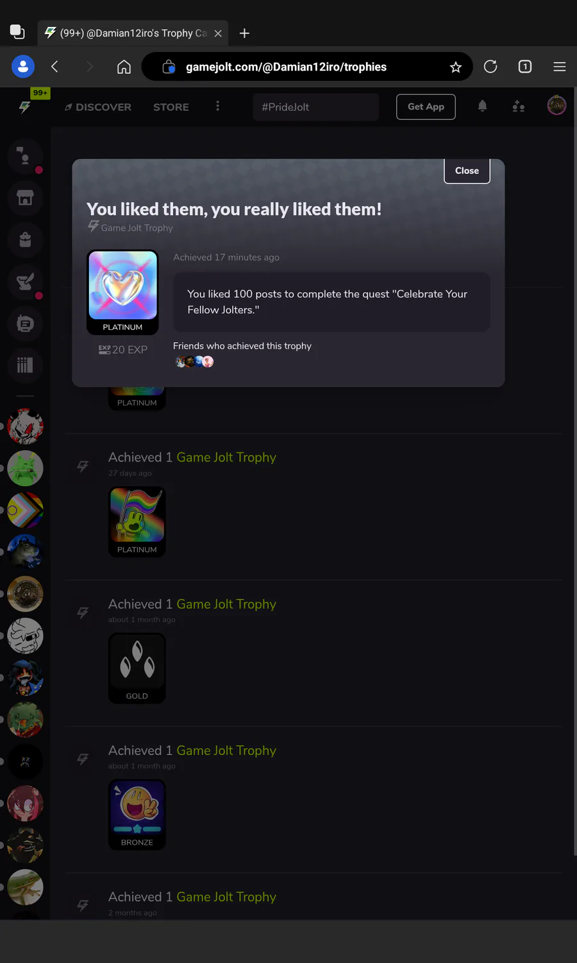Open the friends list icon

[519, 107]
